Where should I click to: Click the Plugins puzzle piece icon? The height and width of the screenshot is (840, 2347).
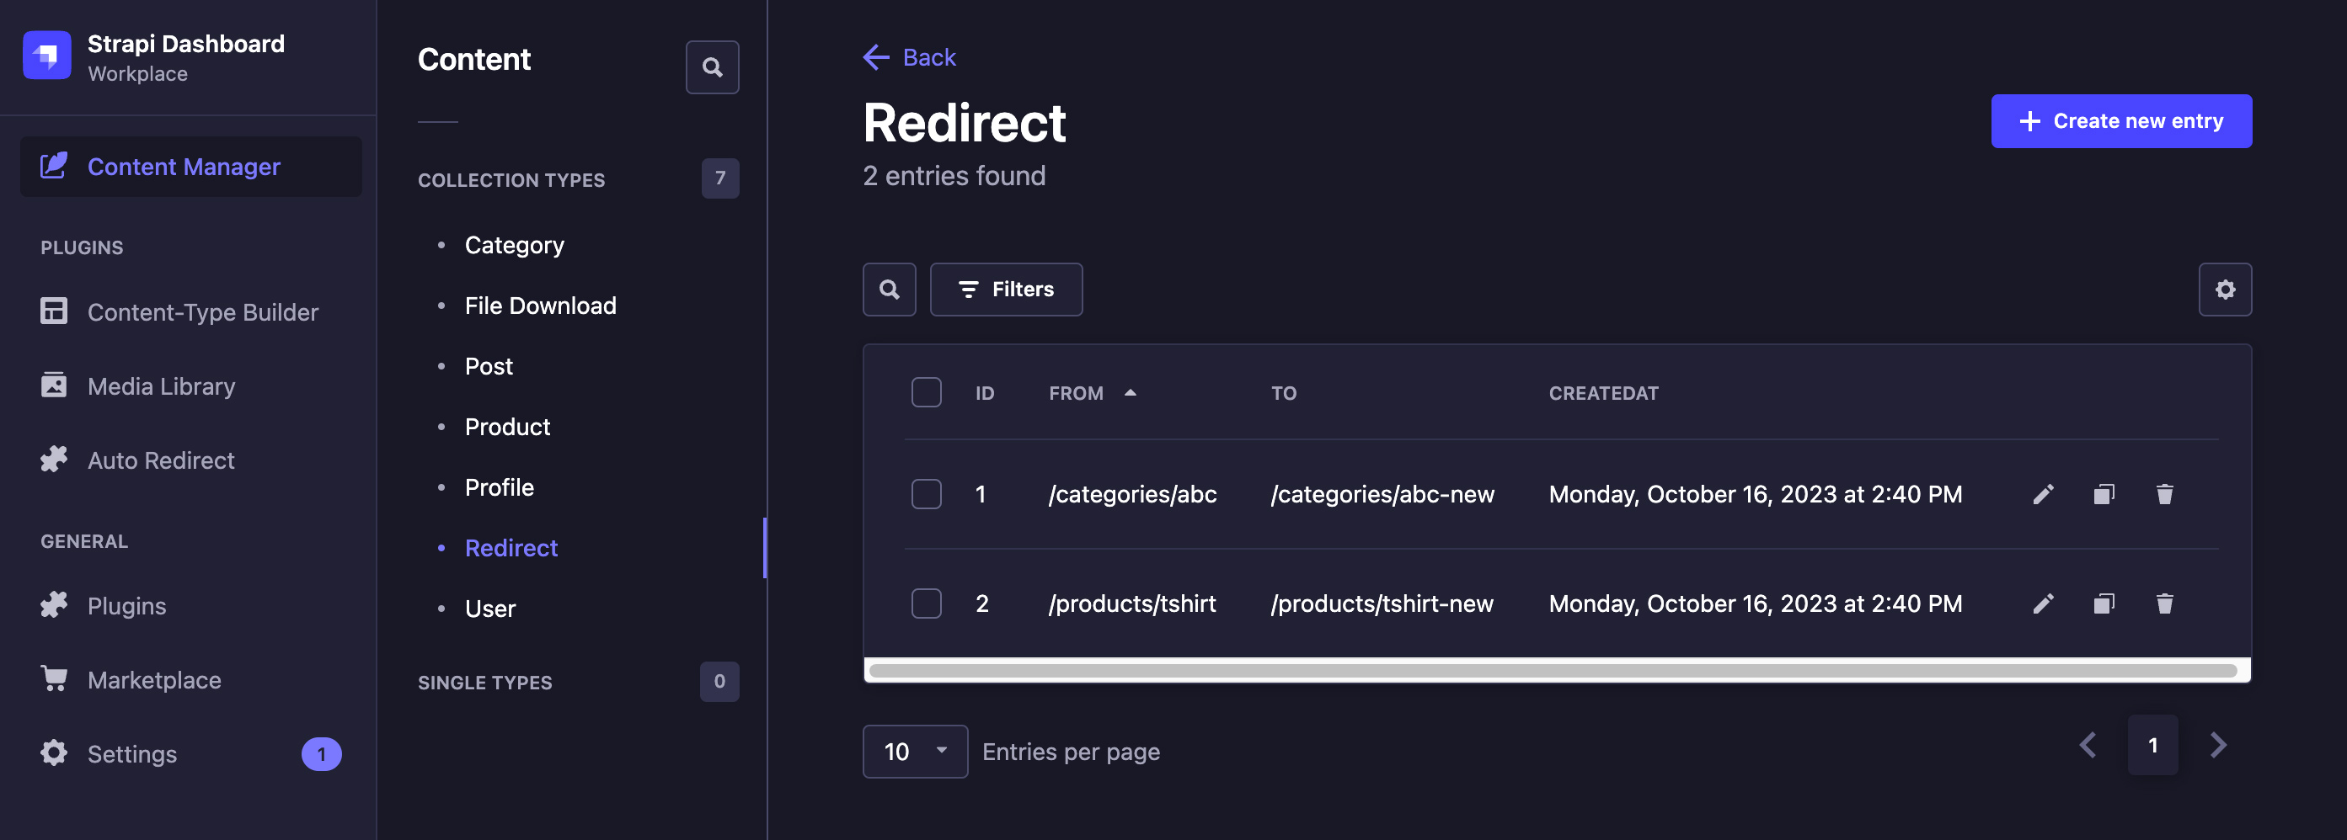pyautogui.click(x=54, y=604)
